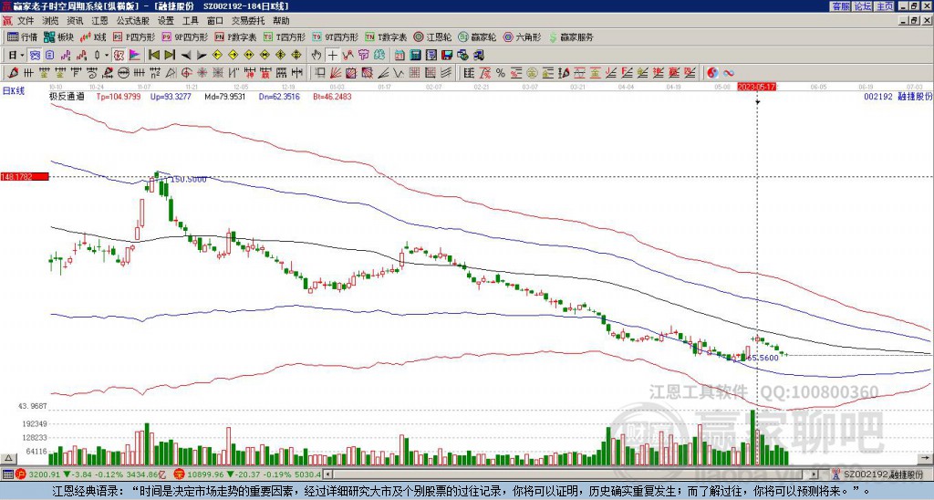Click the yin-yang taiji icon

coord(712,73)
